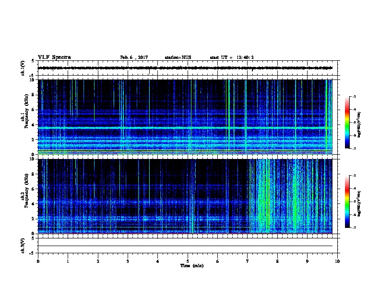This screenshot has width=380, height=293.
Task: Click the "ch.1(V)" waveform axis label
Action: pyautogui.click(x=23, y=68)
